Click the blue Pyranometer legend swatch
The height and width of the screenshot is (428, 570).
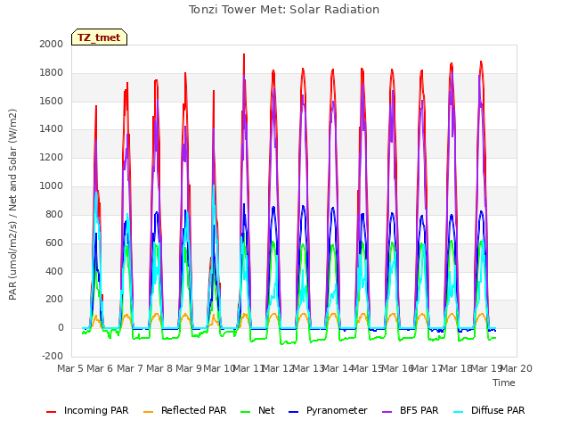click(293, 412)
